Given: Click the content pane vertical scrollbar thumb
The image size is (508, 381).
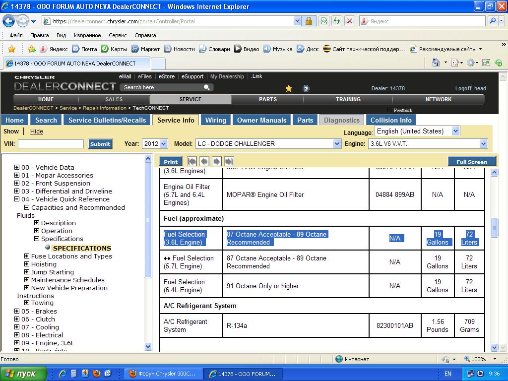Looking at the screenshot, I should [495, 227].
